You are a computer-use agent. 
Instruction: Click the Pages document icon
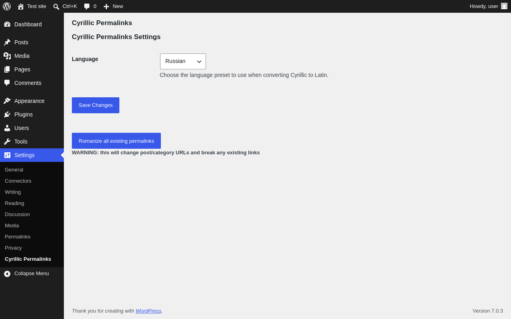pyautogui.click(x=7, y=69)
